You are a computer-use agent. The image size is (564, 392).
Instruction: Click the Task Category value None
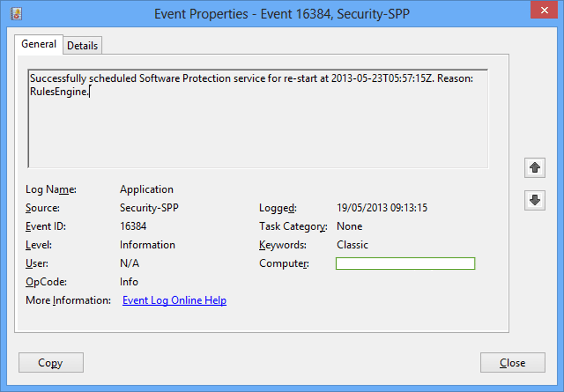click(x=350, y=226)
